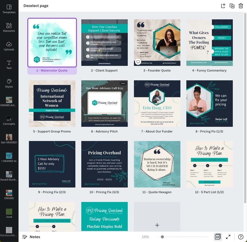Screen dimensions: 247x242
Task: Open the Elements panel
Action: tap(9, 28)
